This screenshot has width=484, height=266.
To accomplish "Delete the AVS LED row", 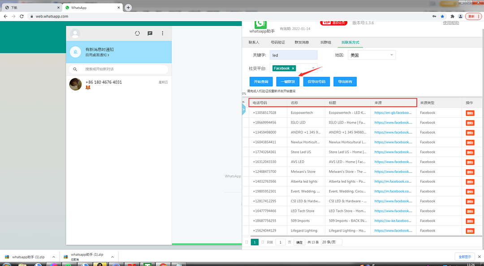I will click(470, 162).
